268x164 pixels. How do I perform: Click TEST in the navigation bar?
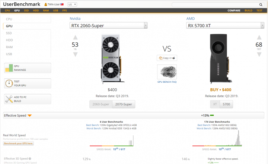[x=259, y=10]
